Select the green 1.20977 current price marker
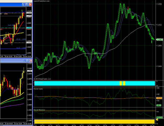The image size is (164, 126). point(160,39)
